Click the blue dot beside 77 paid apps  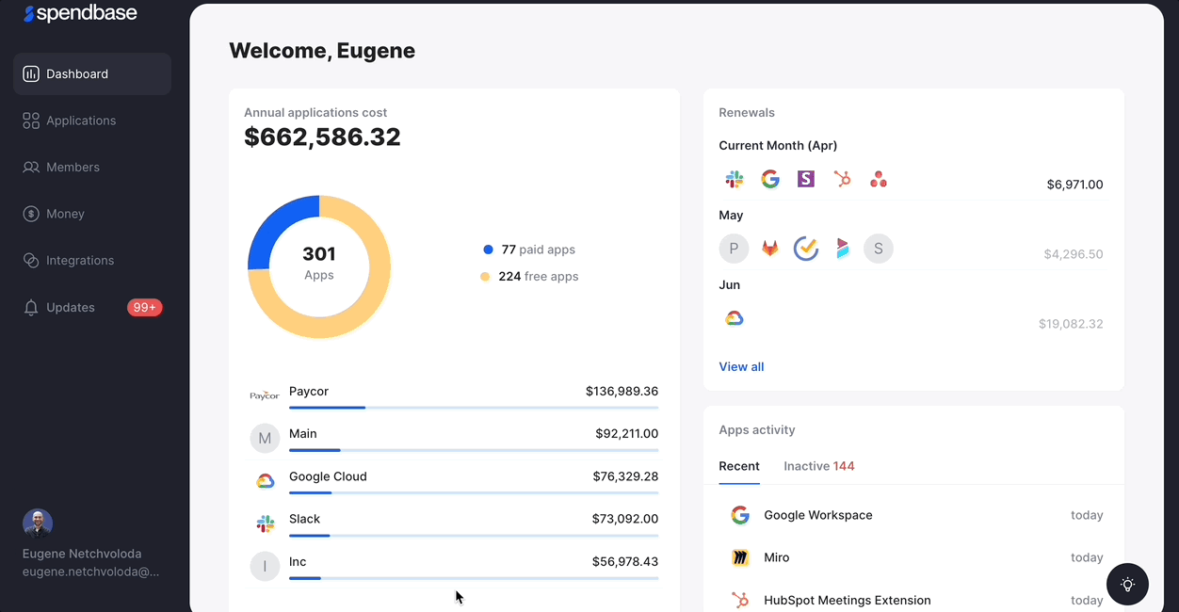[488, 250]
